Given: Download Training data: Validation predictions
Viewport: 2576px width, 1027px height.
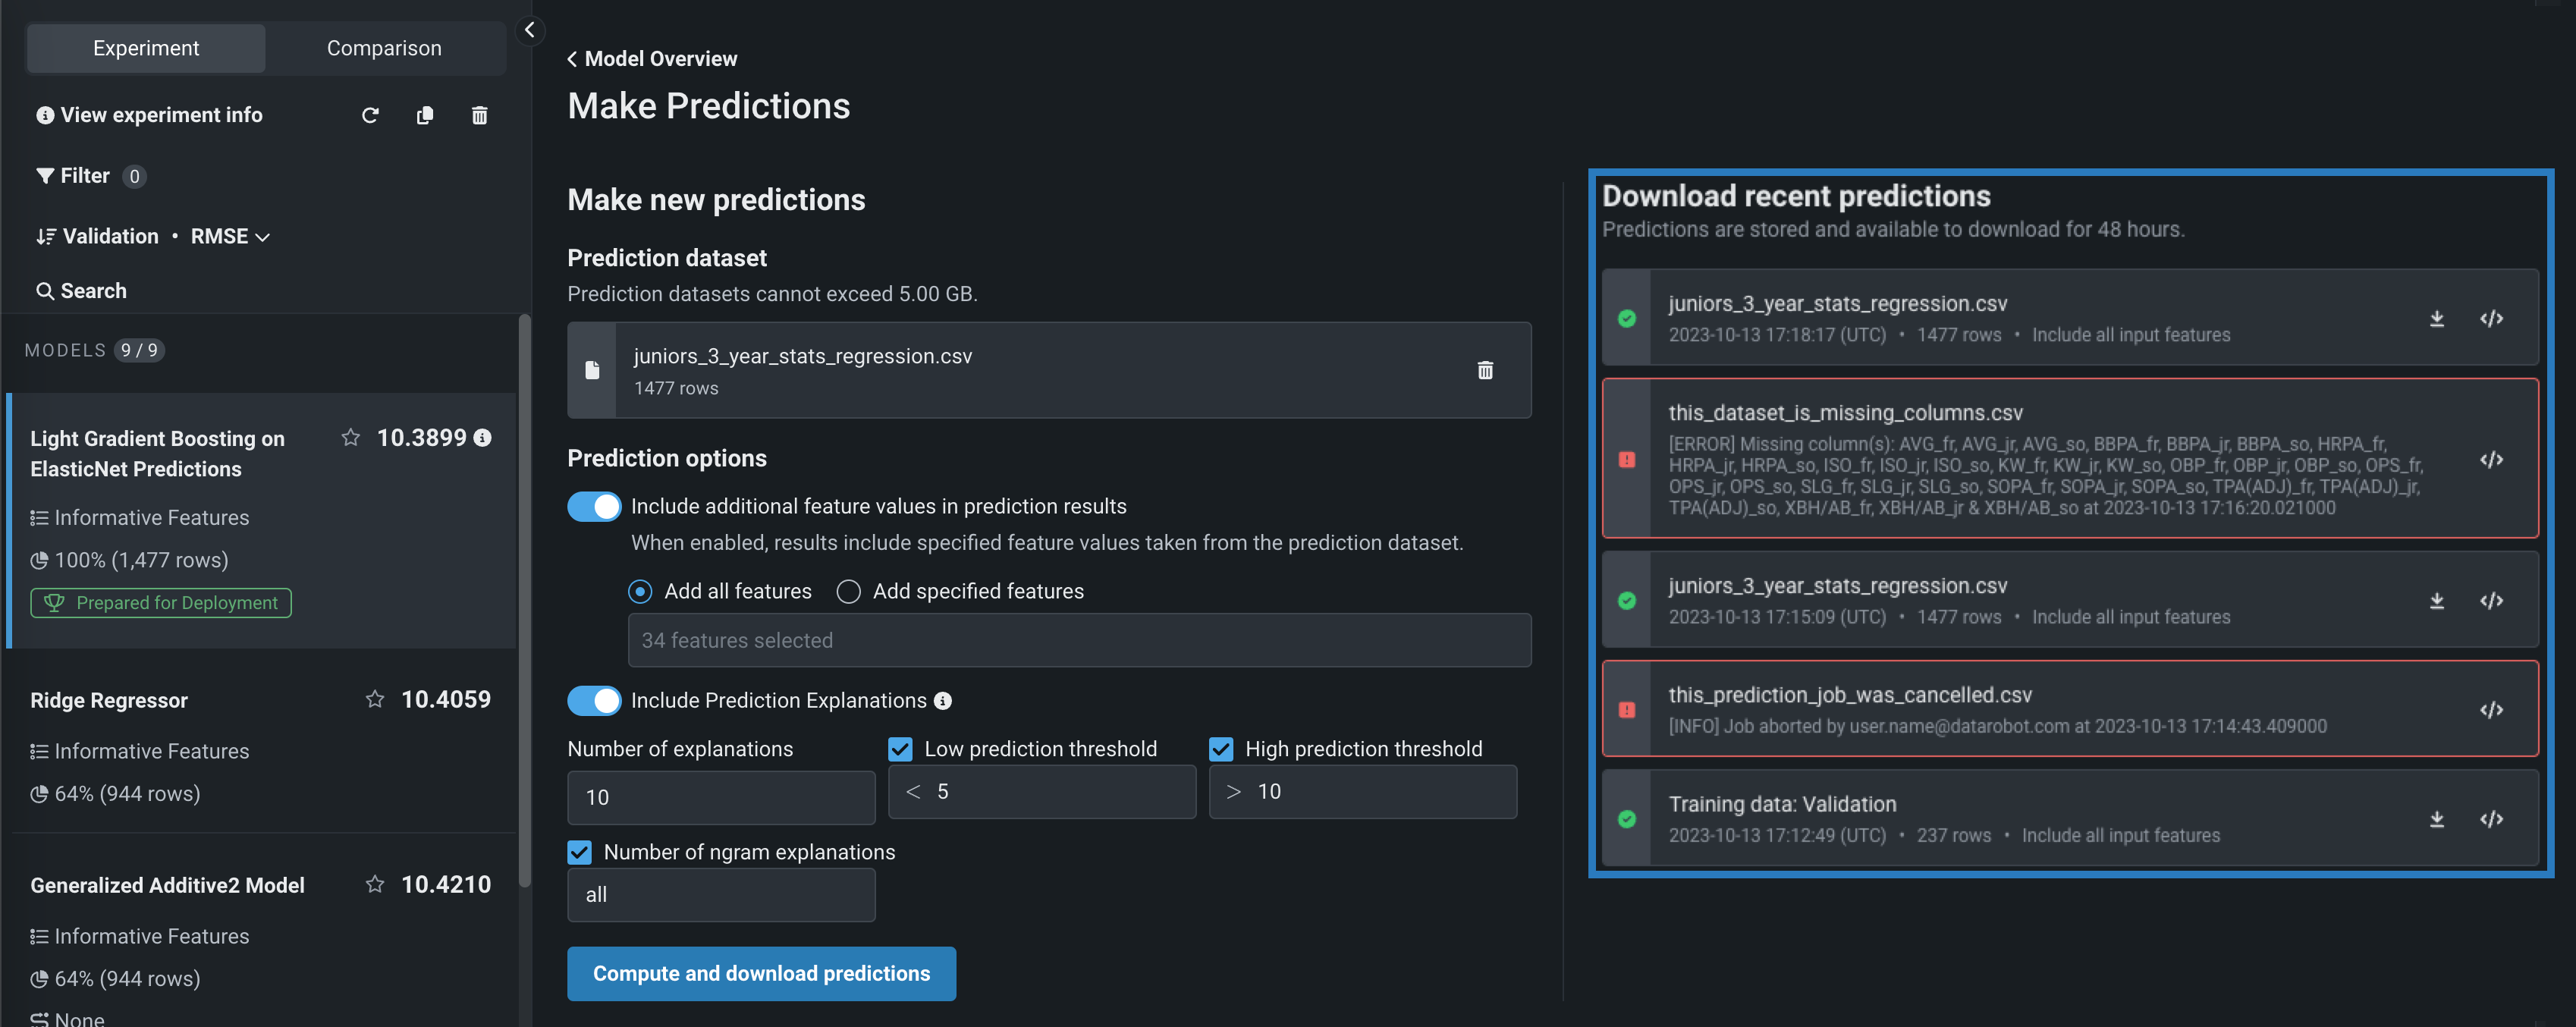Looking at the screenshot, I should click(2437, 819).
